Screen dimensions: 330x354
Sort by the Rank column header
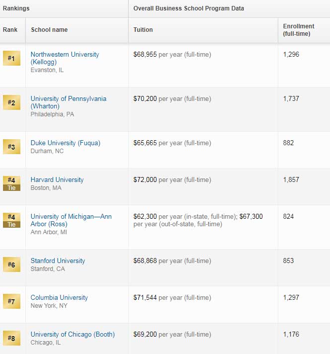coord(10,30)
